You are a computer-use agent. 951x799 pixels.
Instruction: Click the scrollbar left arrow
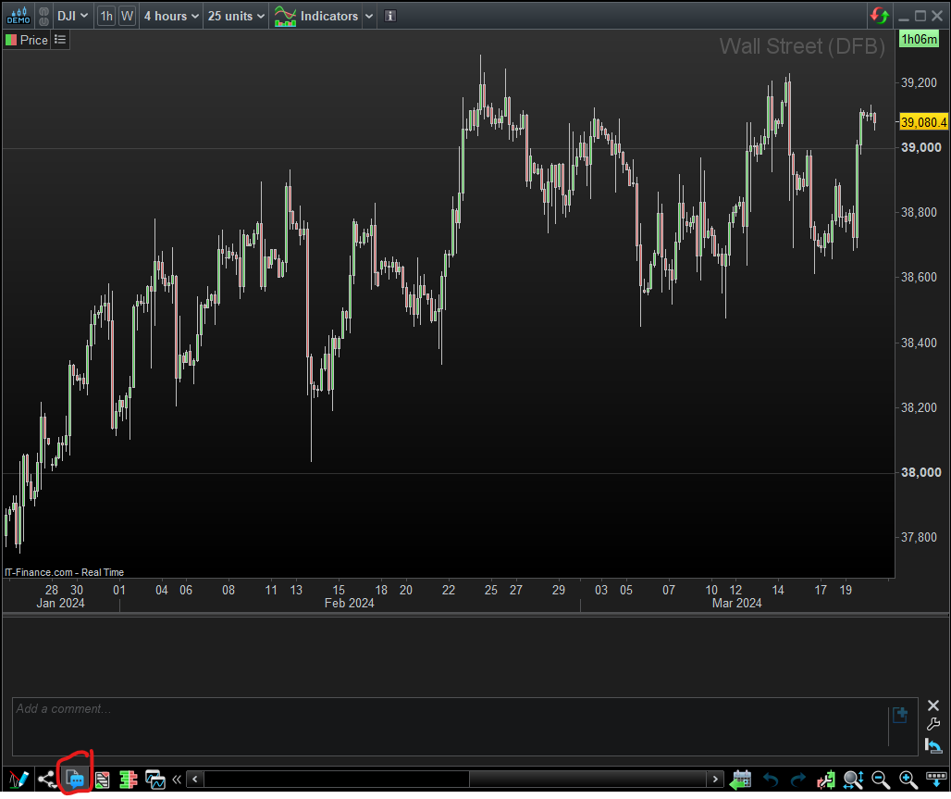(x=194, y=779)
